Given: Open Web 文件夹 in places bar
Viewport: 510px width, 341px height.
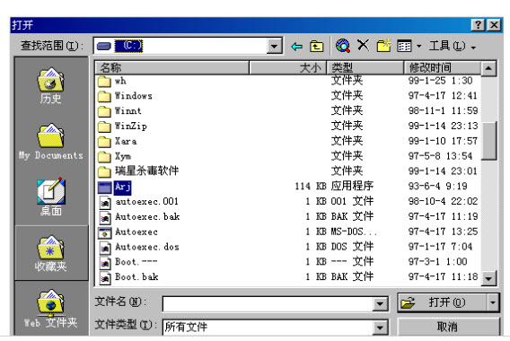Looking at the screenshot, I should point(51,309).
